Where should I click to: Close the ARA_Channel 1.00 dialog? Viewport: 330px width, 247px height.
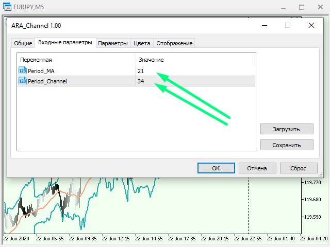coord(311,25)
